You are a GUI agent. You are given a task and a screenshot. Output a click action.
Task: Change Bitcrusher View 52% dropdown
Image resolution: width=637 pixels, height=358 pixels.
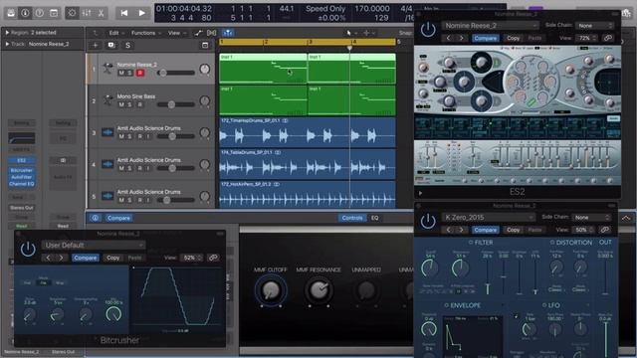tap(192, 258)
